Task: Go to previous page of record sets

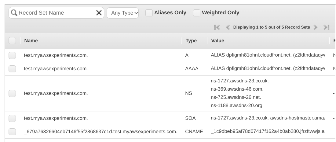Action: pos(228,27)
